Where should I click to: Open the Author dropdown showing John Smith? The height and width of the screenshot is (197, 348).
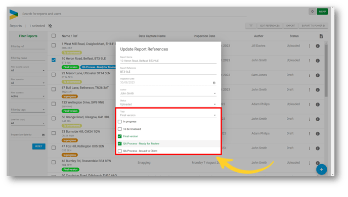coord(168,92)
